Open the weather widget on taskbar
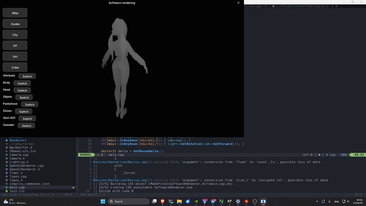366x206 pixels. [x=14, y=201]
